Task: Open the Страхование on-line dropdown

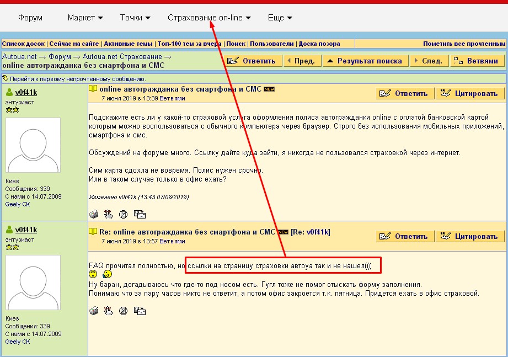Action: coord(209,18)
